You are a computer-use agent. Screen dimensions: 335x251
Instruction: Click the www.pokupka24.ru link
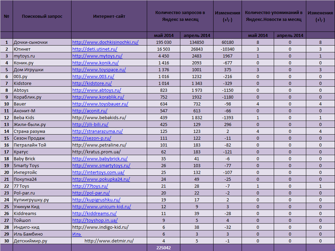(101, 179)
